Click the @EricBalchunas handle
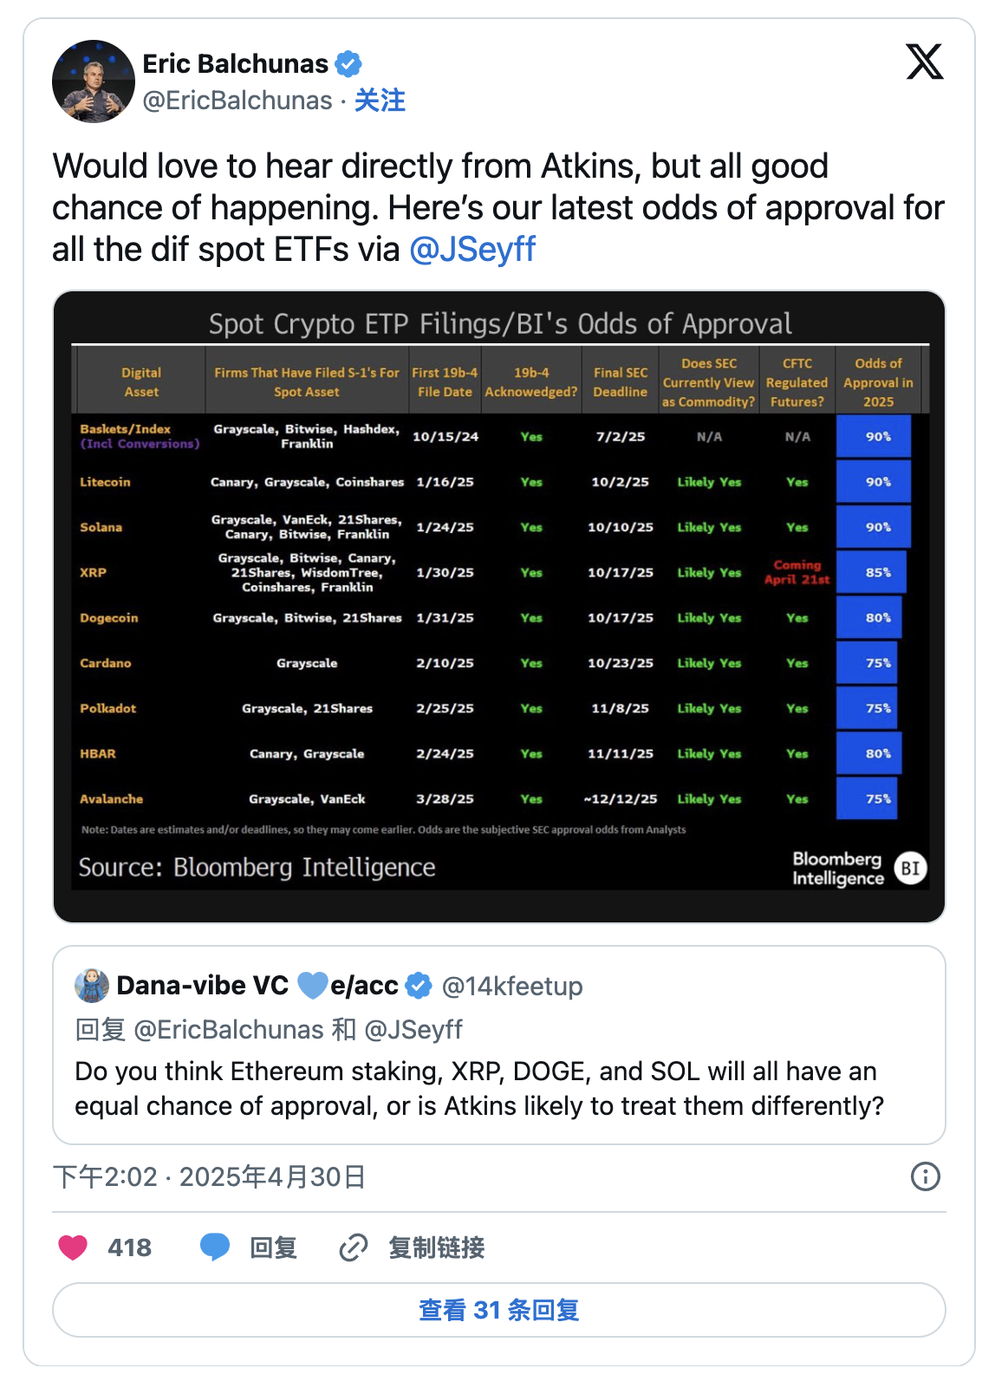 point(237,101)
